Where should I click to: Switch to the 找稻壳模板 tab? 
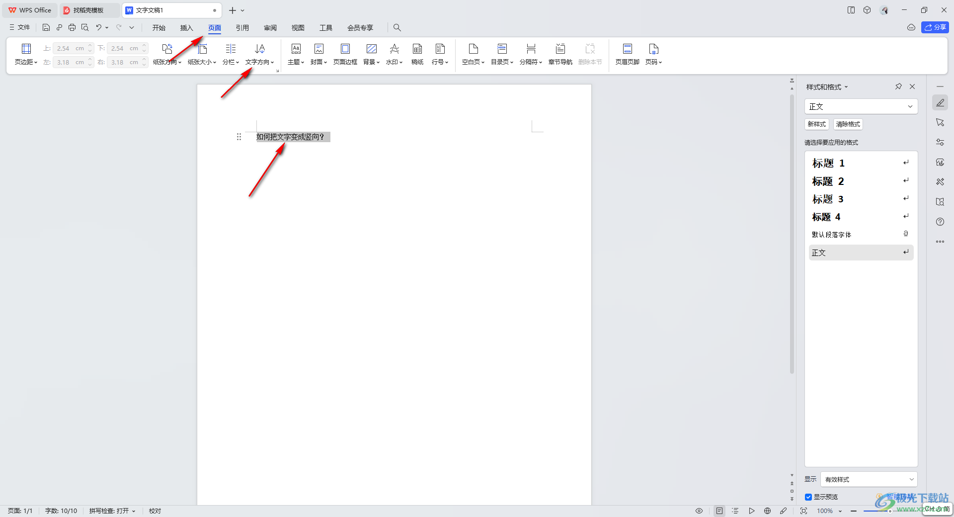[x=88, y=10]
